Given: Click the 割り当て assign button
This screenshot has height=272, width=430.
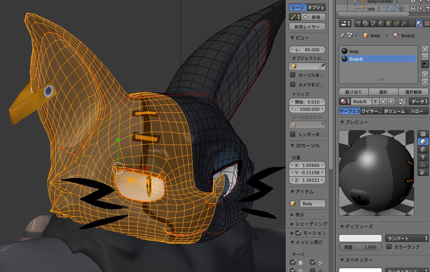Looking at the screenshot, I should click(354, 92).
